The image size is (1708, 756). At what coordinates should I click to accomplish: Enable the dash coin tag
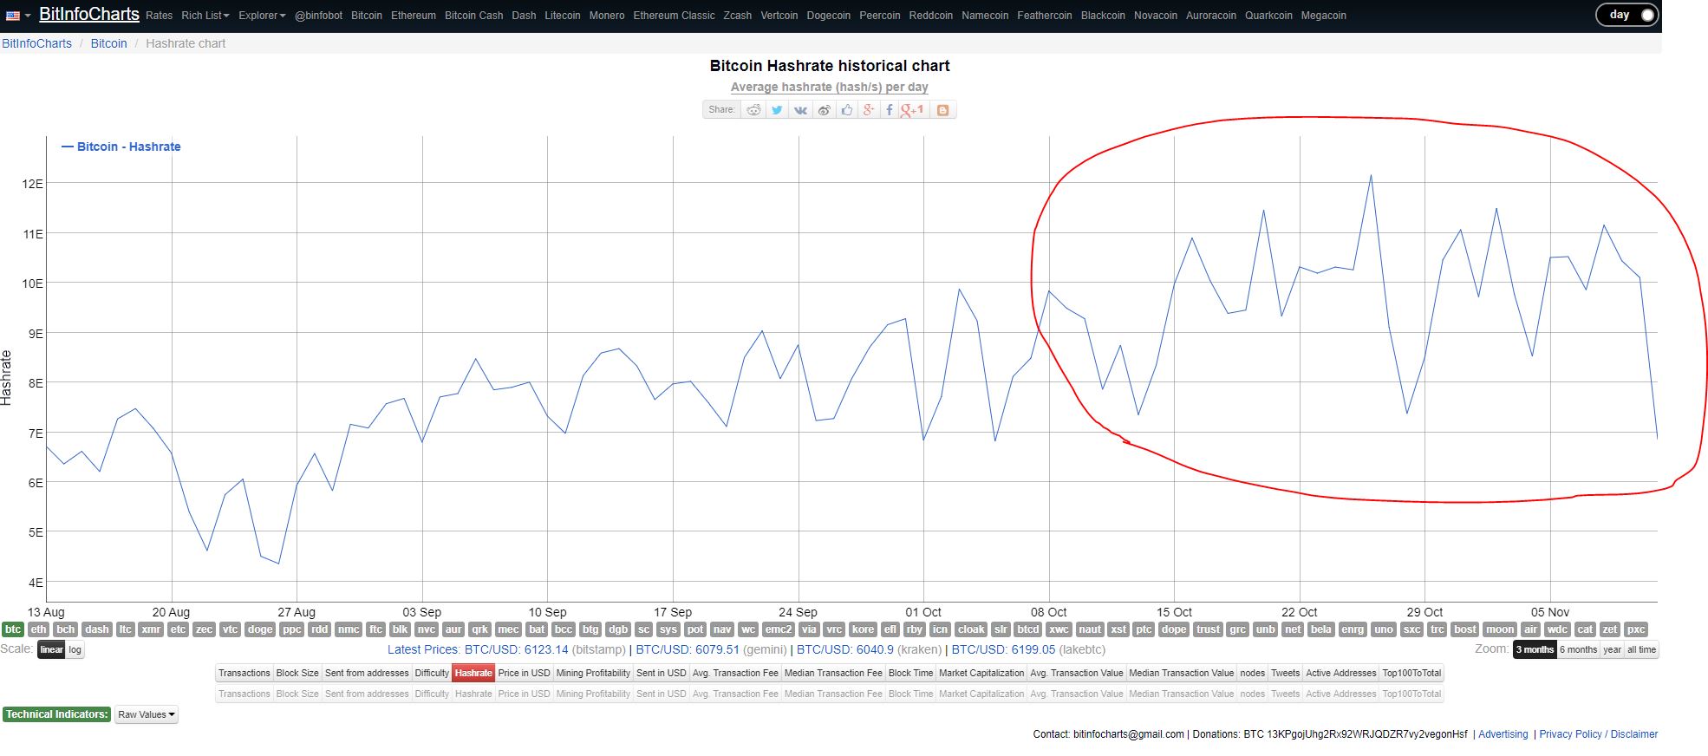tap(97, 629)
